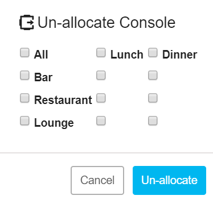Click the Lounge label text
The width and height of the screenshot is (213, 208).
coord(54,123)
